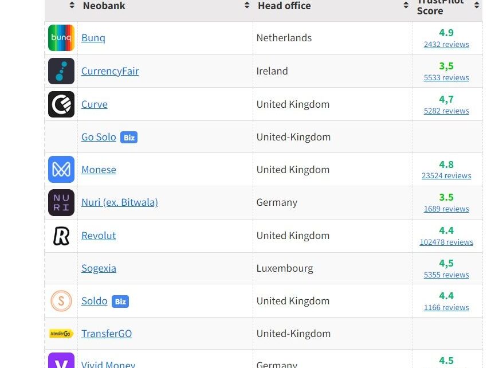Click the Monese blue logo icon
This screenshot has height=368, width=495.
pyautogui.click(x=61, y=169)
